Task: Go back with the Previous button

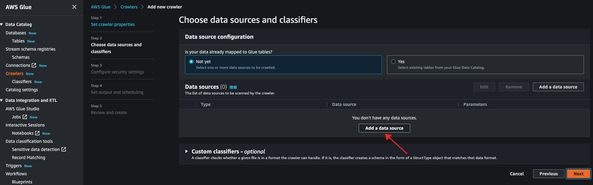Action: point(548,174)
